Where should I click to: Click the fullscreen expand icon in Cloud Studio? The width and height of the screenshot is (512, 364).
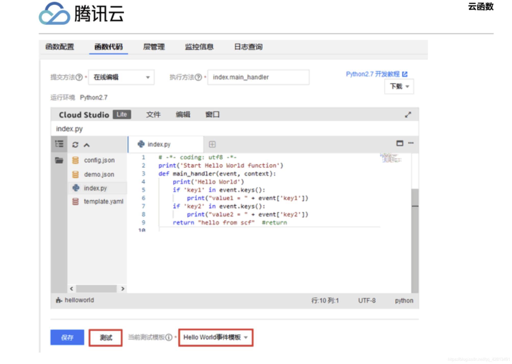click(x=408, y=115)
